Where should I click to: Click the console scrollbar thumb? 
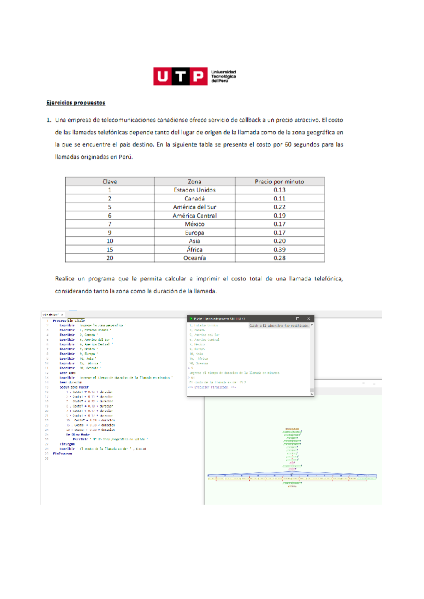312,390
